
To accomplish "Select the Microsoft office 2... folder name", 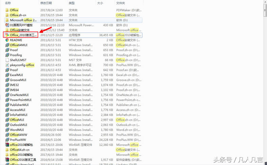I will coord(23,20).
